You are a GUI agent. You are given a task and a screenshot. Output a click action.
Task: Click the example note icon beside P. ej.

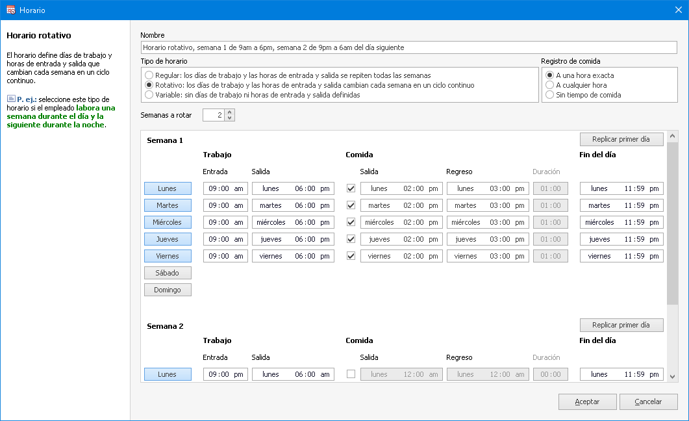[x=11, y=99]
